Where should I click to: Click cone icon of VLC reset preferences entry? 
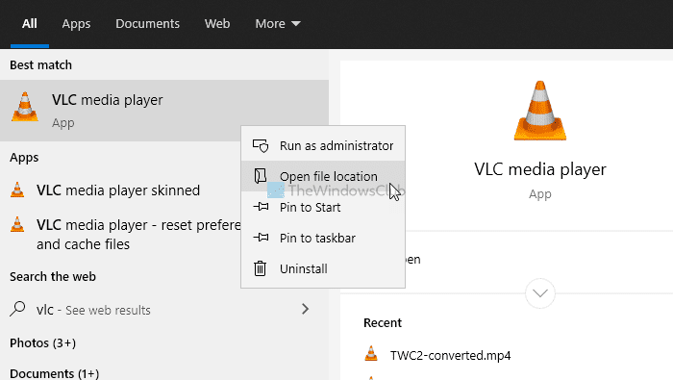pos(17,224)
